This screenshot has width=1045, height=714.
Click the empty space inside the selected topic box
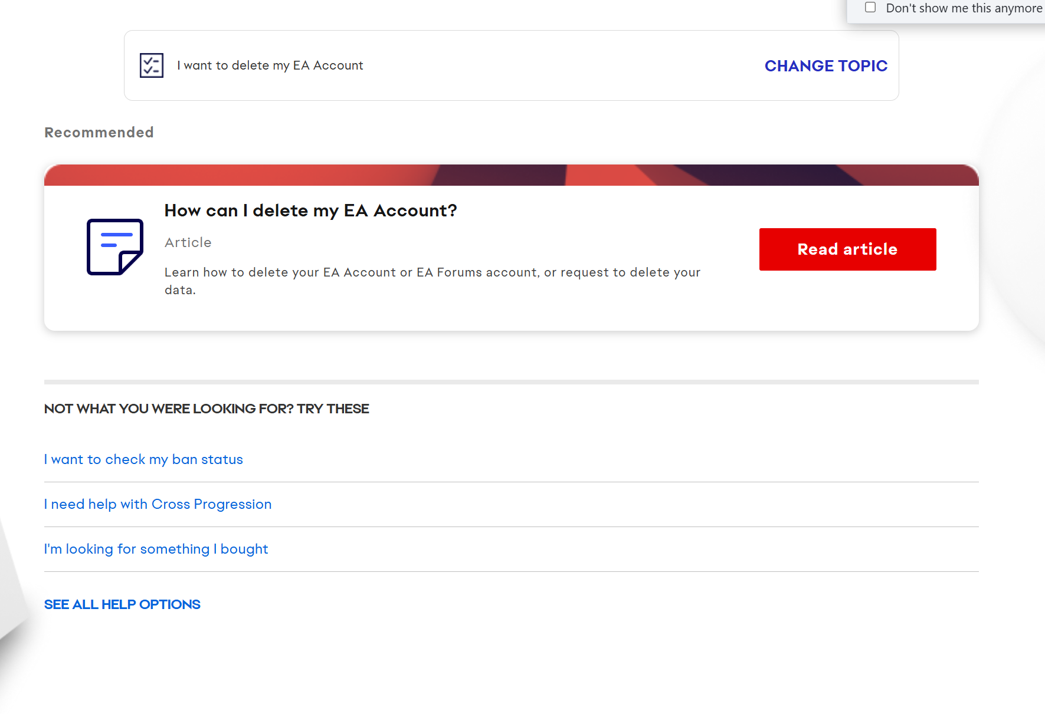click(x=561, y=65)
